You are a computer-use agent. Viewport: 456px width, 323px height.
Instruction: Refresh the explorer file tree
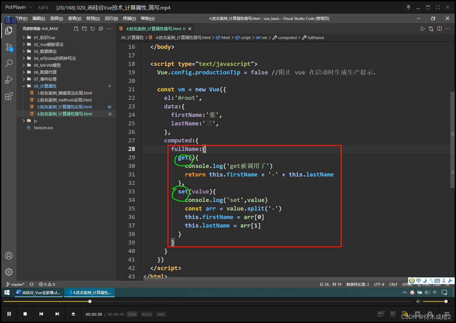[93, 29]
